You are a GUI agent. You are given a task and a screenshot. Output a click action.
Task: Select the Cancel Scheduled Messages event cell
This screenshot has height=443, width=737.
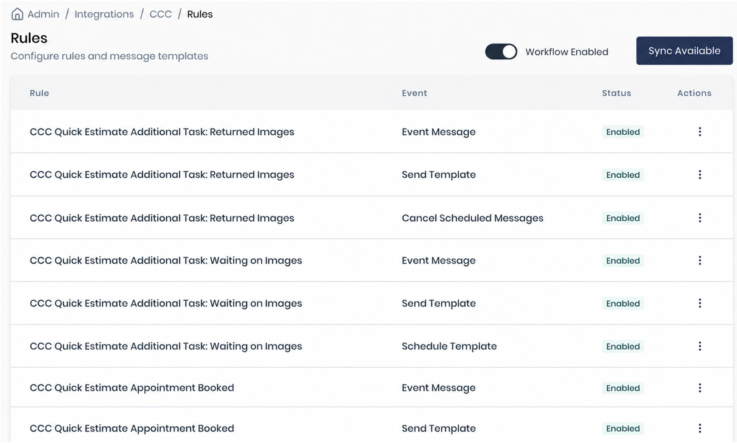coord(472,218)
